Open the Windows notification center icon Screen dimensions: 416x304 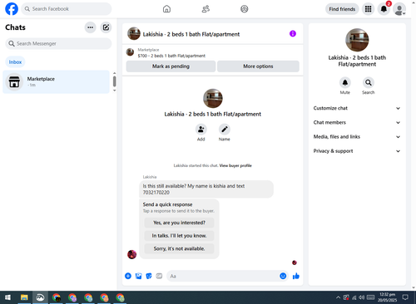tap(405, 297)
